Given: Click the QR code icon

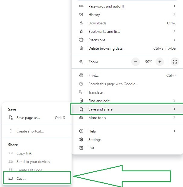Looking at the screenshot, I should [x=11, y=170].
